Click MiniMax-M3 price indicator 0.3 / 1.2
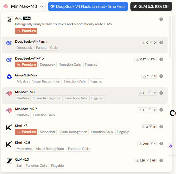This screenshot has height=174, width=176. point(147,93)
